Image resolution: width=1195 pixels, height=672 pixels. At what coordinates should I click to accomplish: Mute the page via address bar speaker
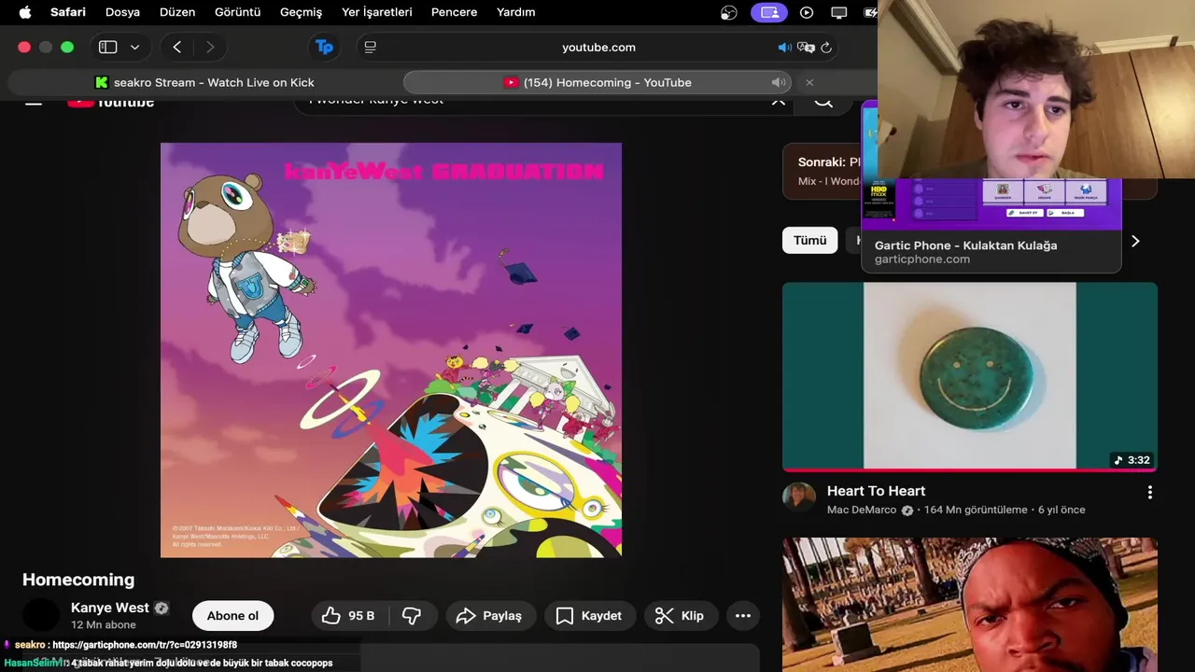784,47
